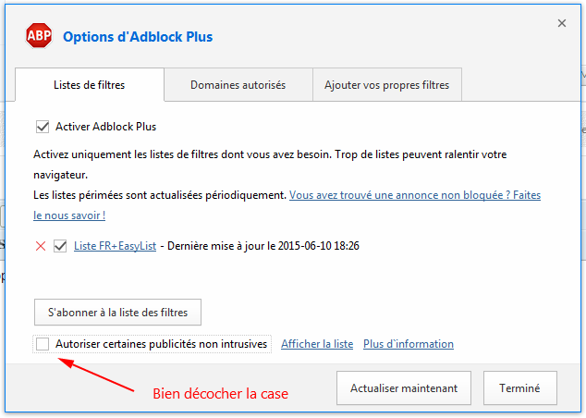Disable the Liste FR+EasyList checkbox

[60, 246]
